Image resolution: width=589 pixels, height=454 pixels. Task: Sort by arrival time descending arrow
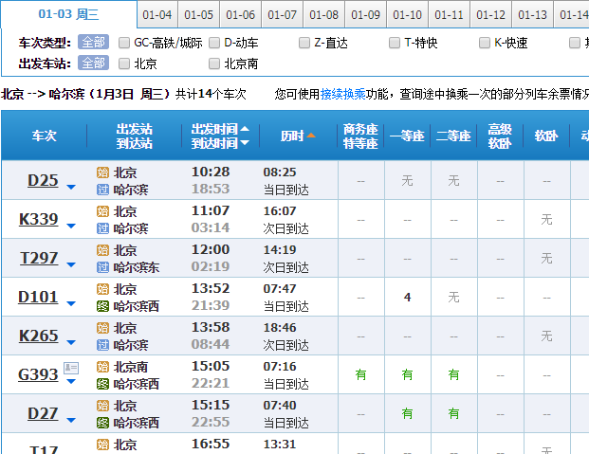[x=245, y=143]
